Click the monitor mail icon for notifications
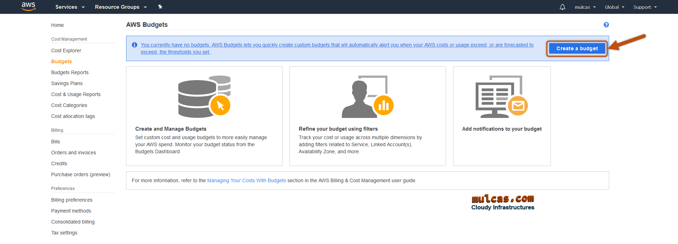Screen dimensions: 678x244 point(501,96)
